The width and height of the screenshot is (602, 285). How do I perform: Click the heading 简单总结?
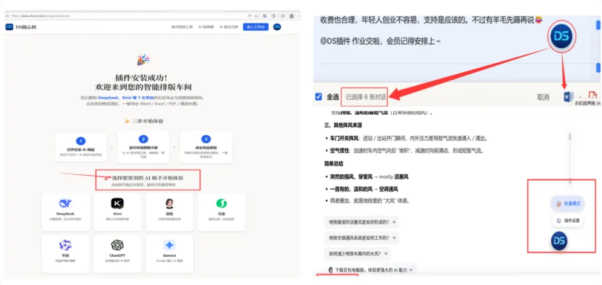335,164
